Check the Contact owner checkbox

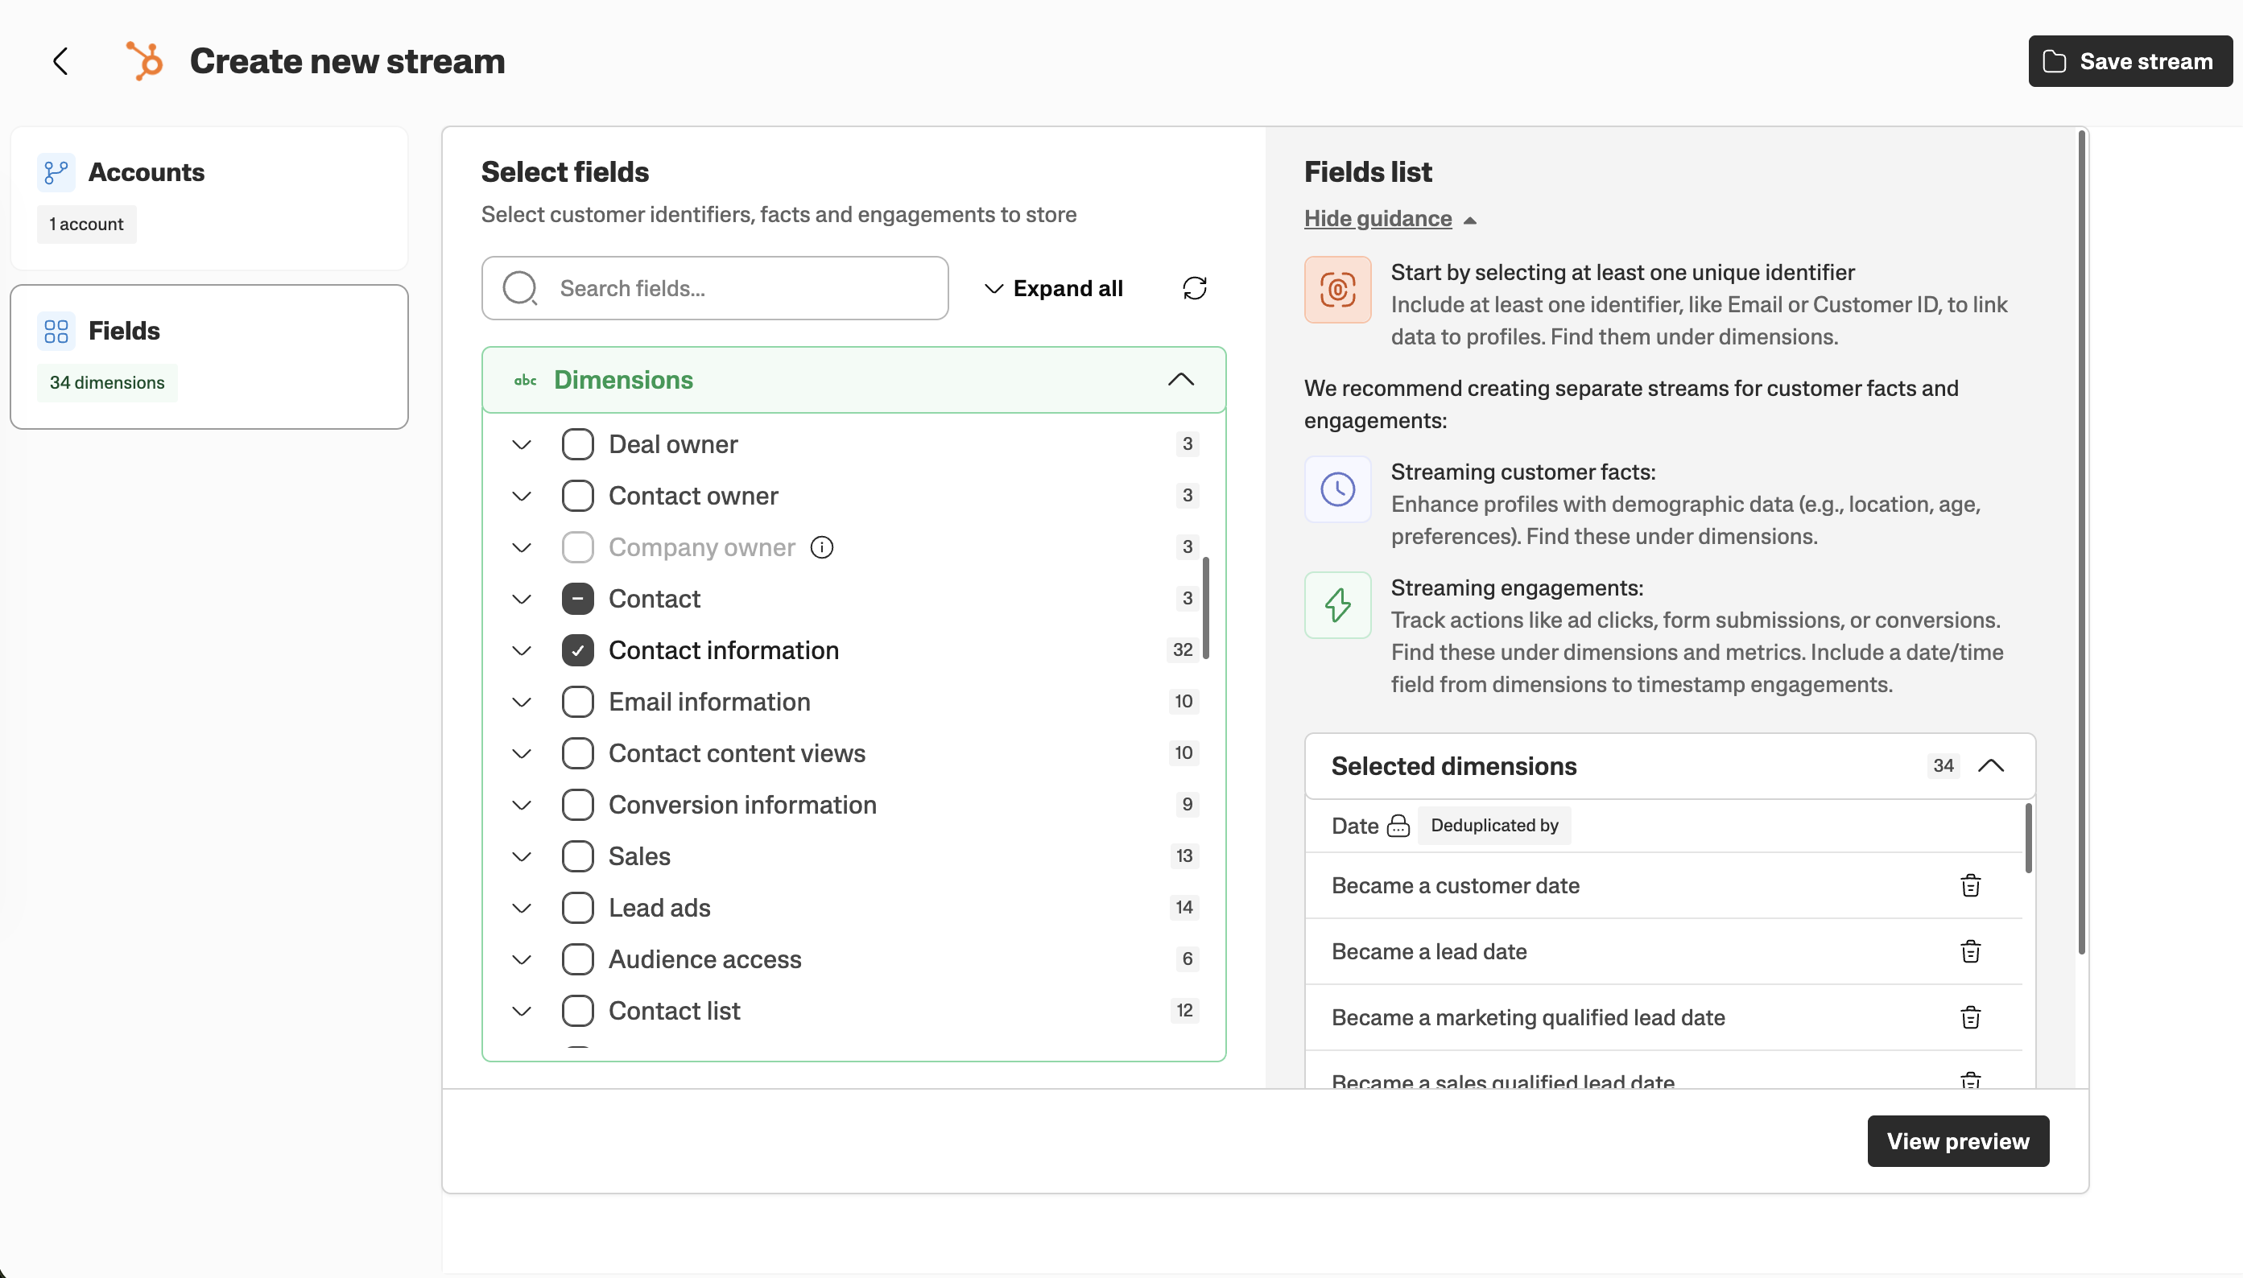click(577, 495)
